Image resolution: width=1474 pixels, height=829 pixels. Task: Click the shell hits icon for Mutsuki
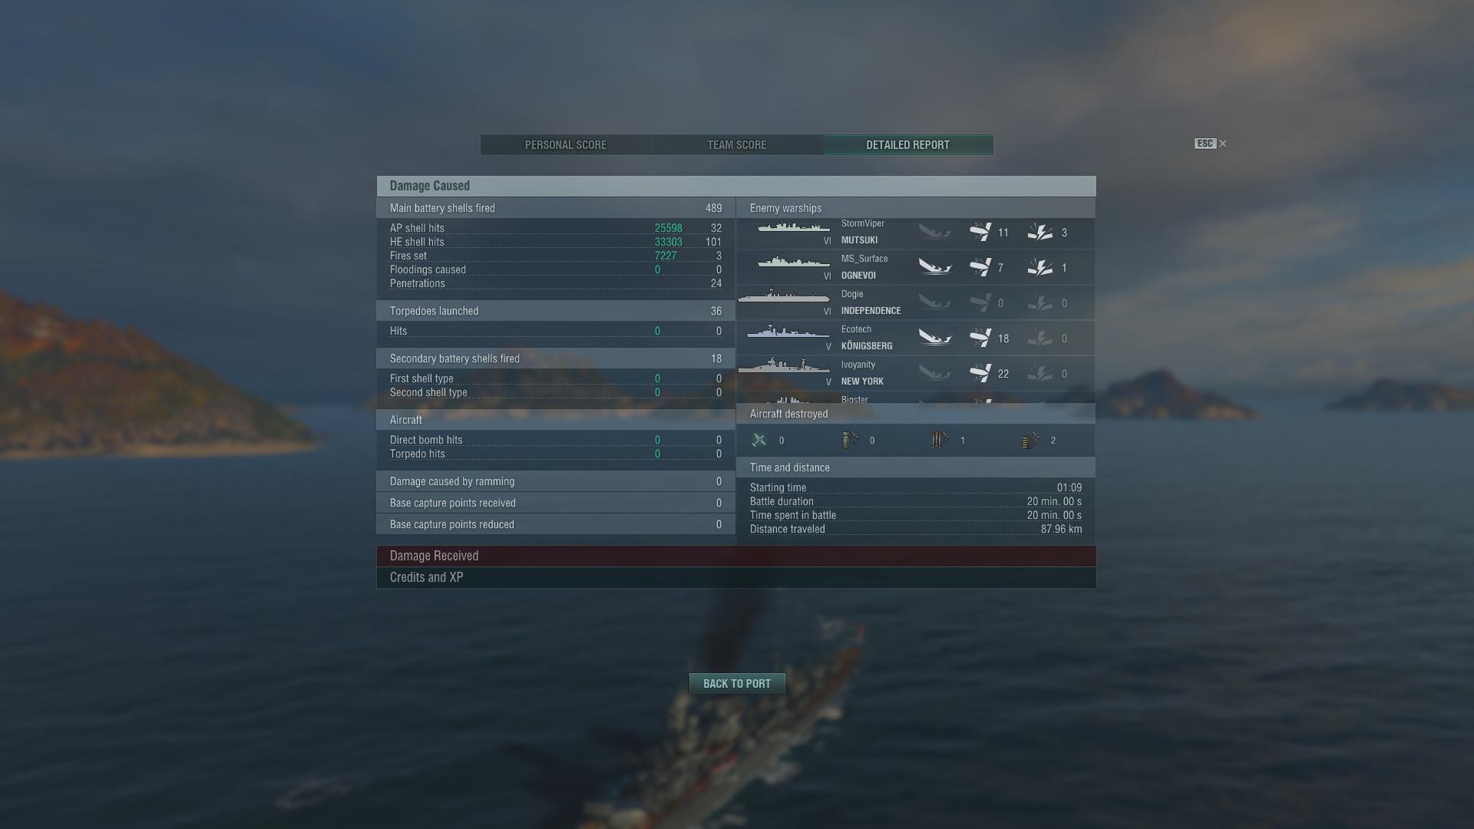coord(980,232)
